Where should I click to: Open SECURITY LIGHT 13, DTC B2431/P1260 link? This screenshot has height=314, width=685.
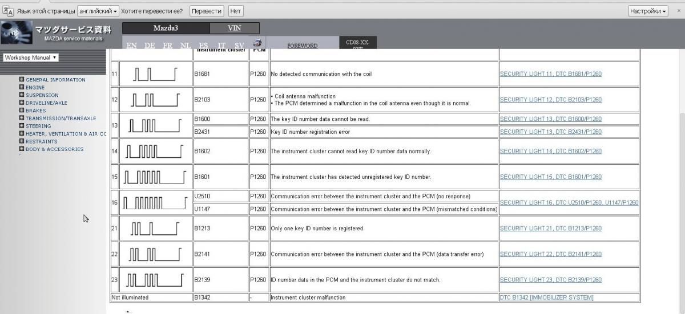(550, 132)
